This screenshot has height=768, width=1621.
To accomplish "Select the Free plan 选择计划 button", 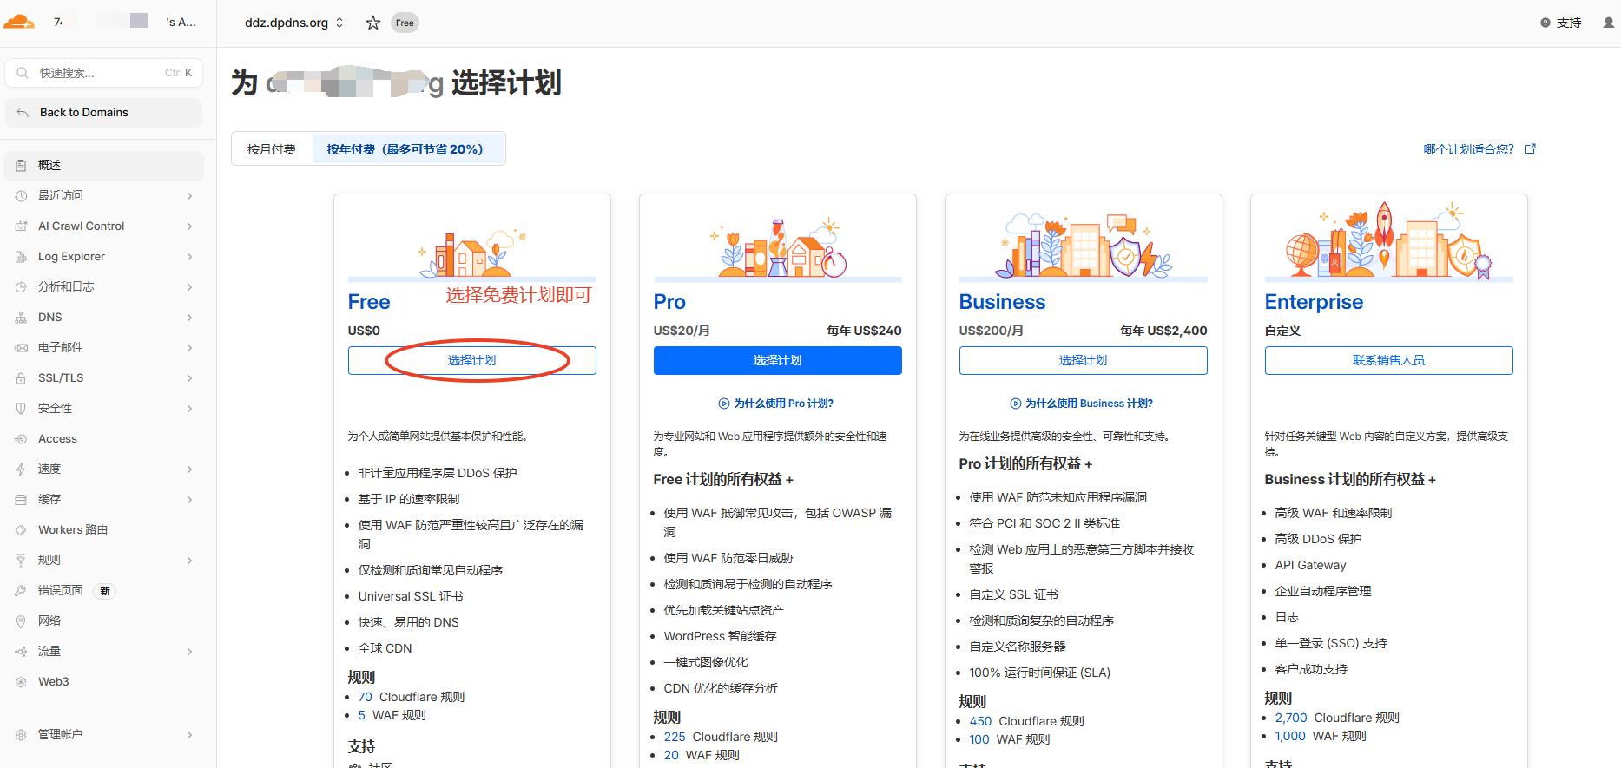I will coord(471,361).
